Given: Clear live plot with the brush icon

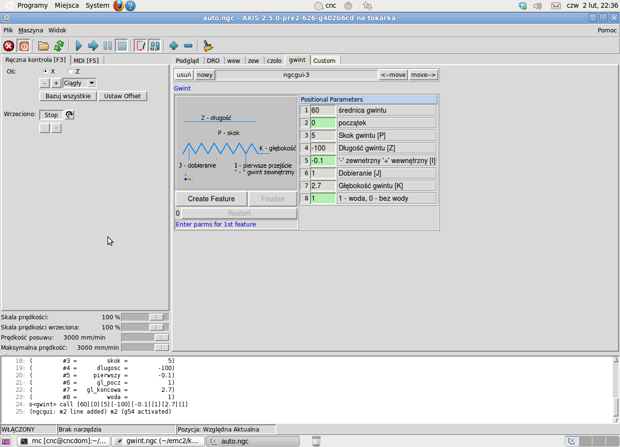Looking at the screenshot, I should 208,46.
